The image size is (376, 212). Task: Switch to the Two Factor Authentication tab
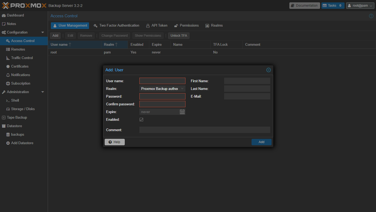(116, 26)
